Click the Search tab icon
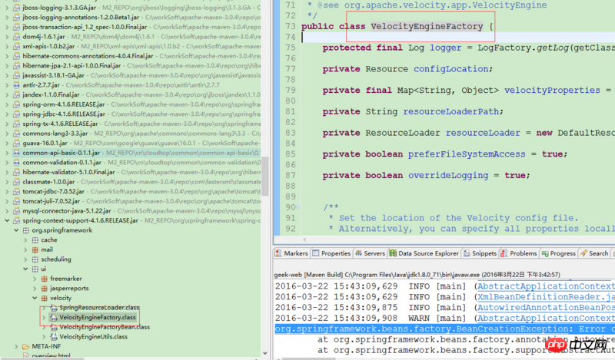The image size is (615, 360). [583, 253]
